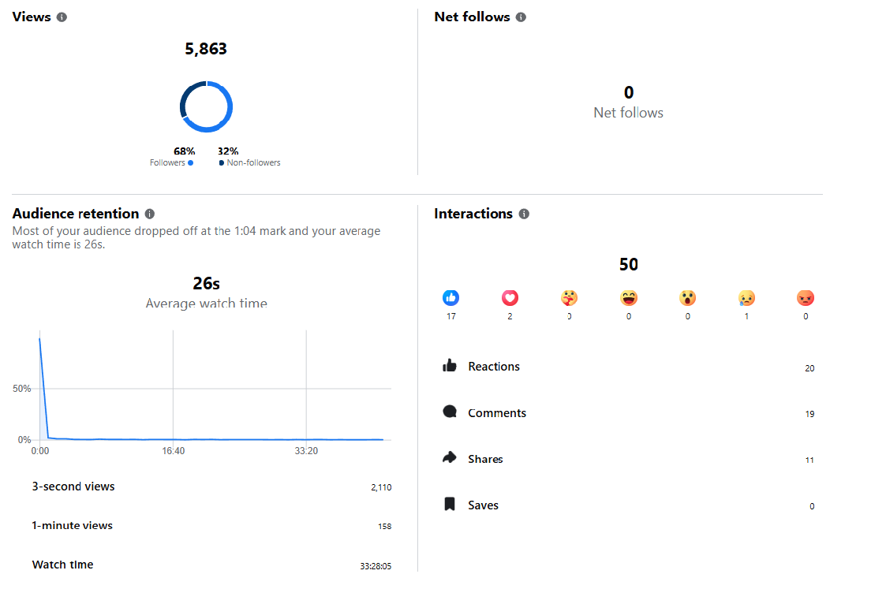The image size is (886, 589).
Task: Click the speech bubble Comments icon
Action: coord(450,412)
